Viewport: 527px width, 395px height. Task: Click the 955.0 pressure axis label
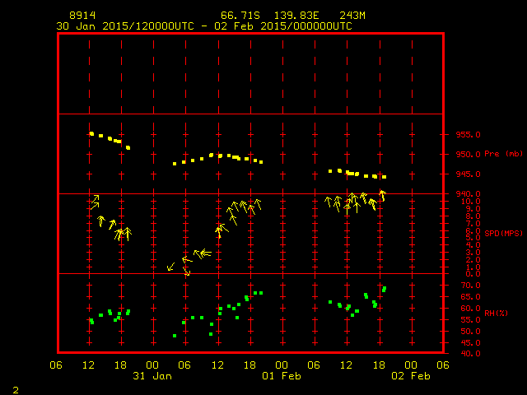468,135
